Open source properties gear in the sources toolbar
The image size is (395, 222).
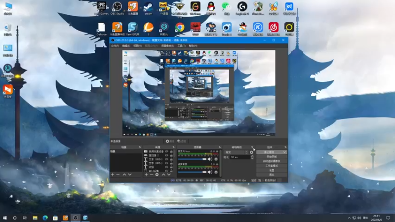point(157,175)
